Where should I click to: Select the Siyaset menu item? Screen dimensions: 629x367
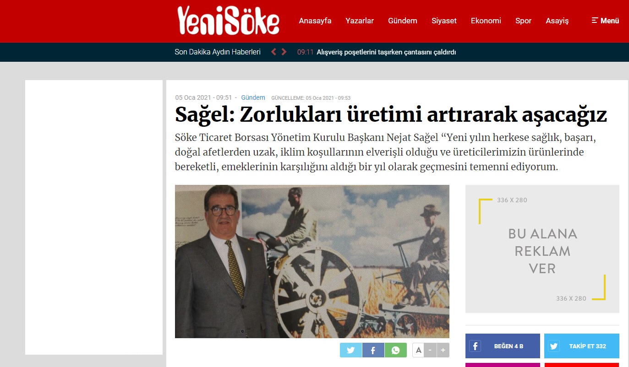[444, 21]
